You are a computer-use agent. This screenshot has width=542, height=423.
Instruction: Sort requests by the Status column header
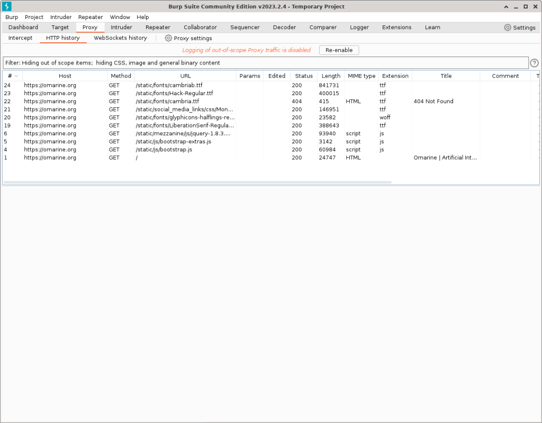[x=304, y=76]
